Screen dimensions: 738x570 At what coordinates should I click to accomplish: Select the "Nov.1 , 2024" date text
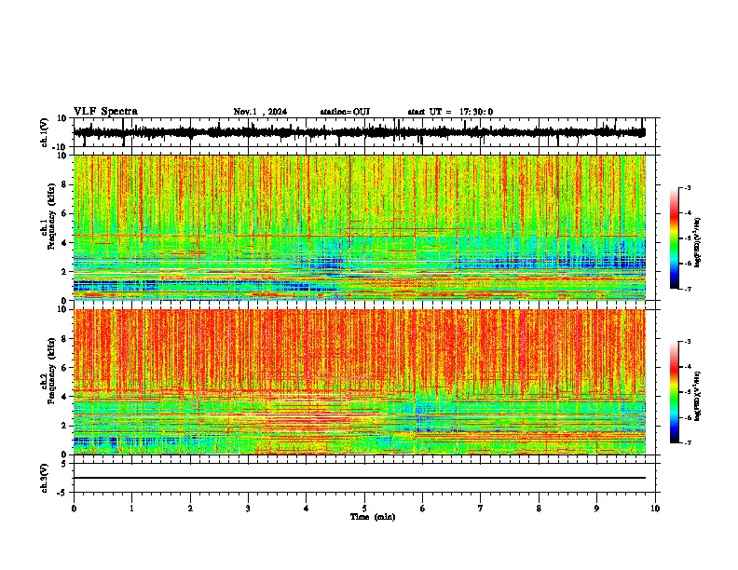tap(260, 112)
